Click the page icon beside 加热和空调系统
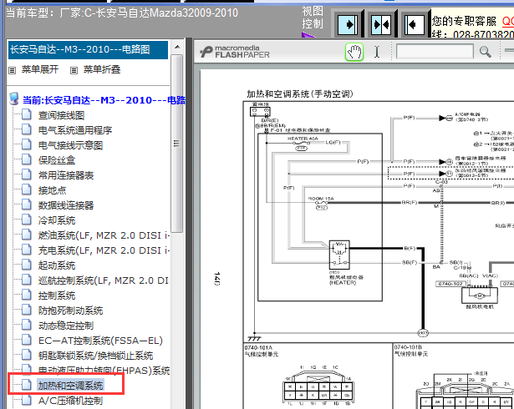514x409 pixels. coord(27,385)
